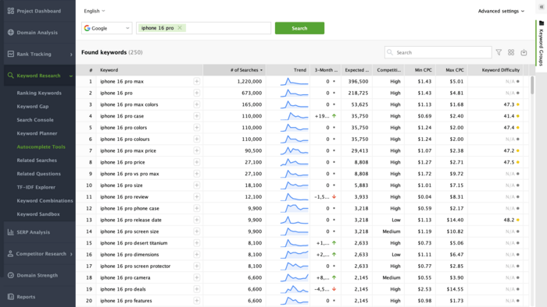Click the export download icon
The width and height of the screenshot is (547, 307).
524,52
